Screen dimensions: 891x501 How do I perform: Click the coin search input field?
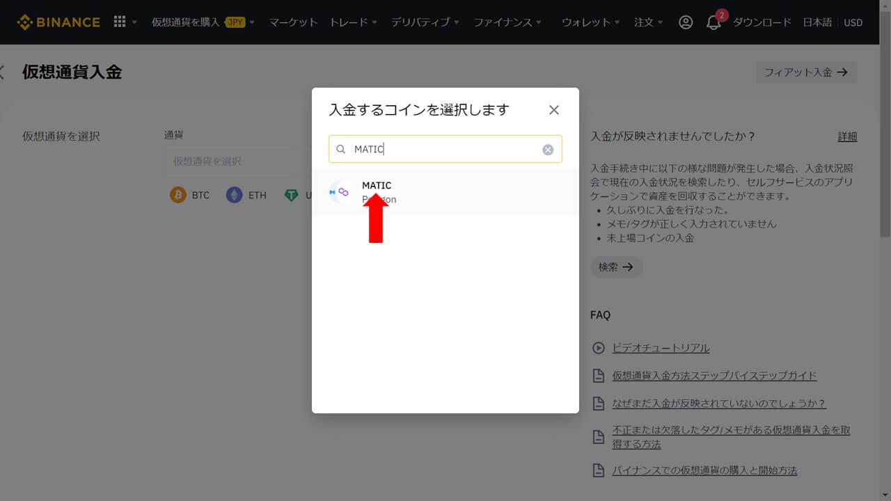pos(445,149)
